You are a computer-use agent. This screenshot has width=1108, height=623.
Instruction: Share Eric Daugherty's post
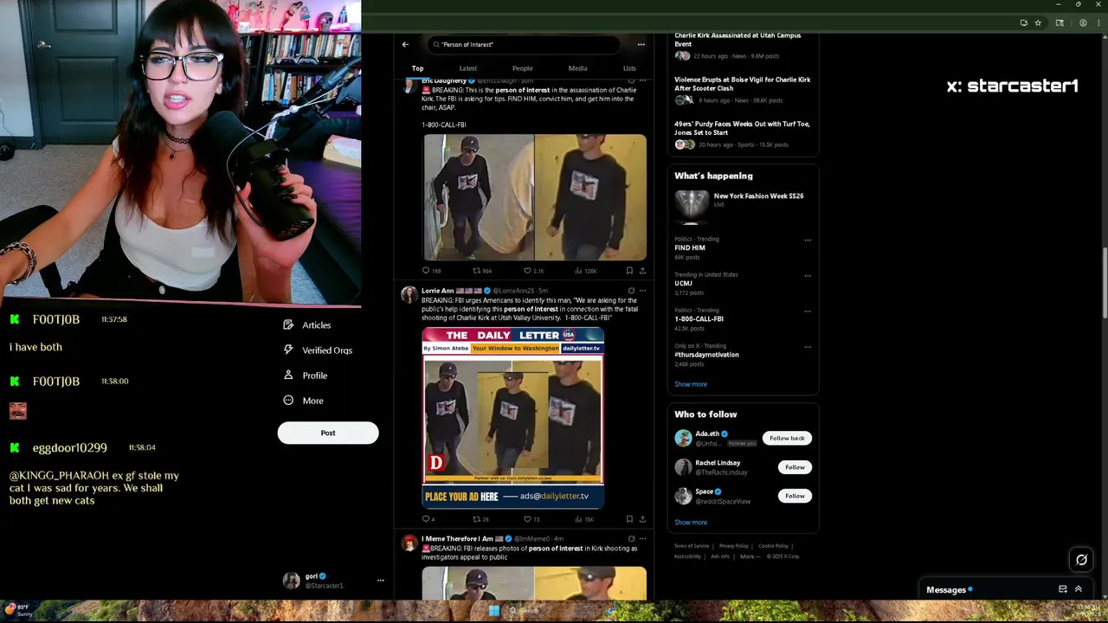pyautogui.click(x=642, y=271)
